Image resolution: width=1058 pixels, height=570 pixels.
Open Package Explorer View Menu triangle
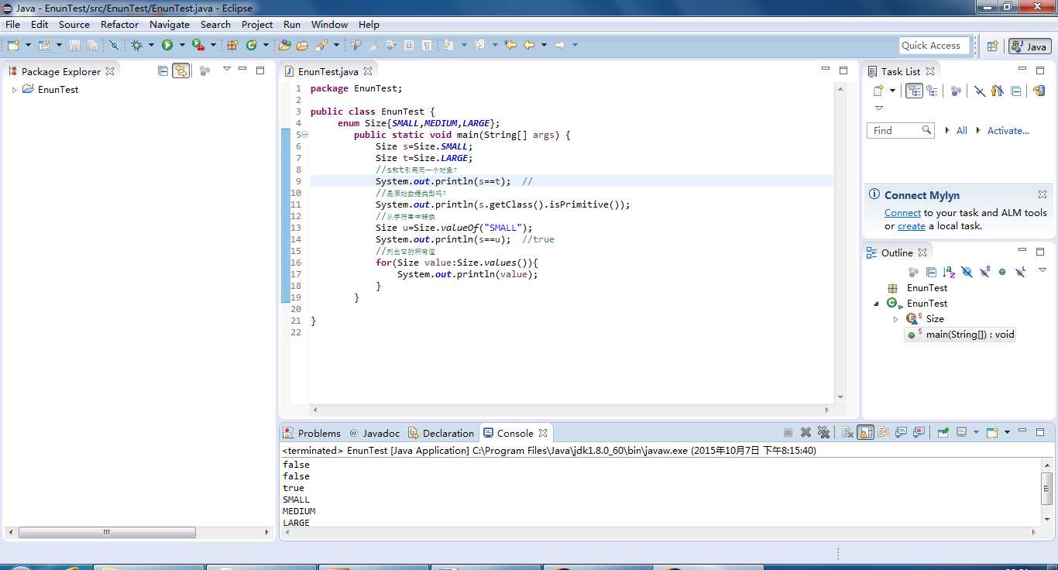[227, 68]
